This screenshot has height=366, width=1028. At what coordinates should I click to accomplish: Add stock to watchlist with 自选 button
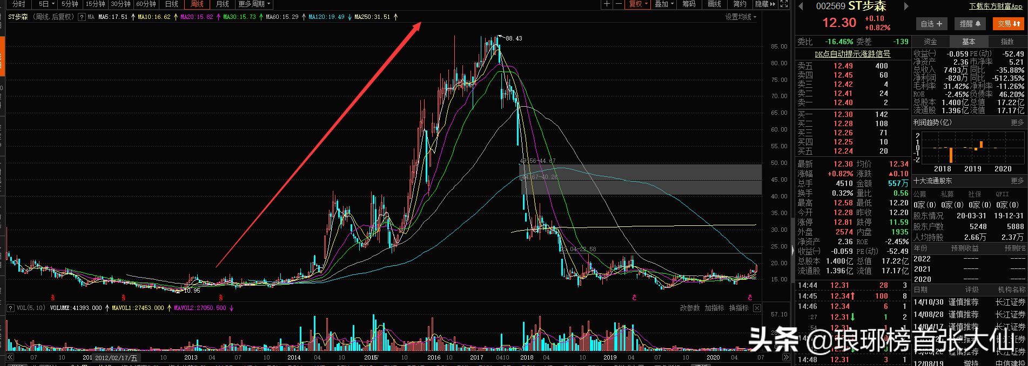931,24
